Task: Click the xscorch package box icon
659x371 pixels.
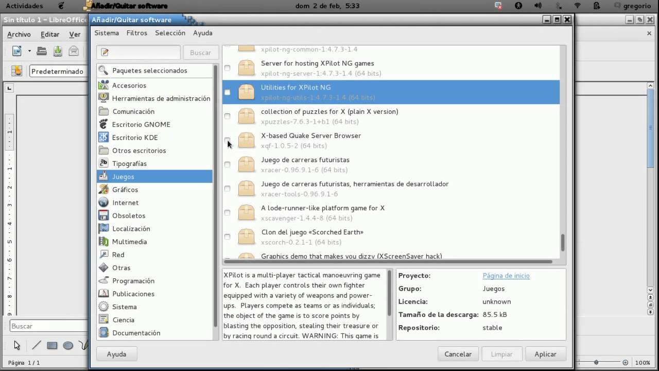Action: (x=246, y=237)
